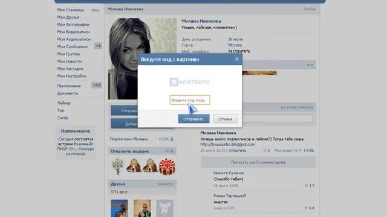Click the 26 июля birthday link

tap(235, 39)
